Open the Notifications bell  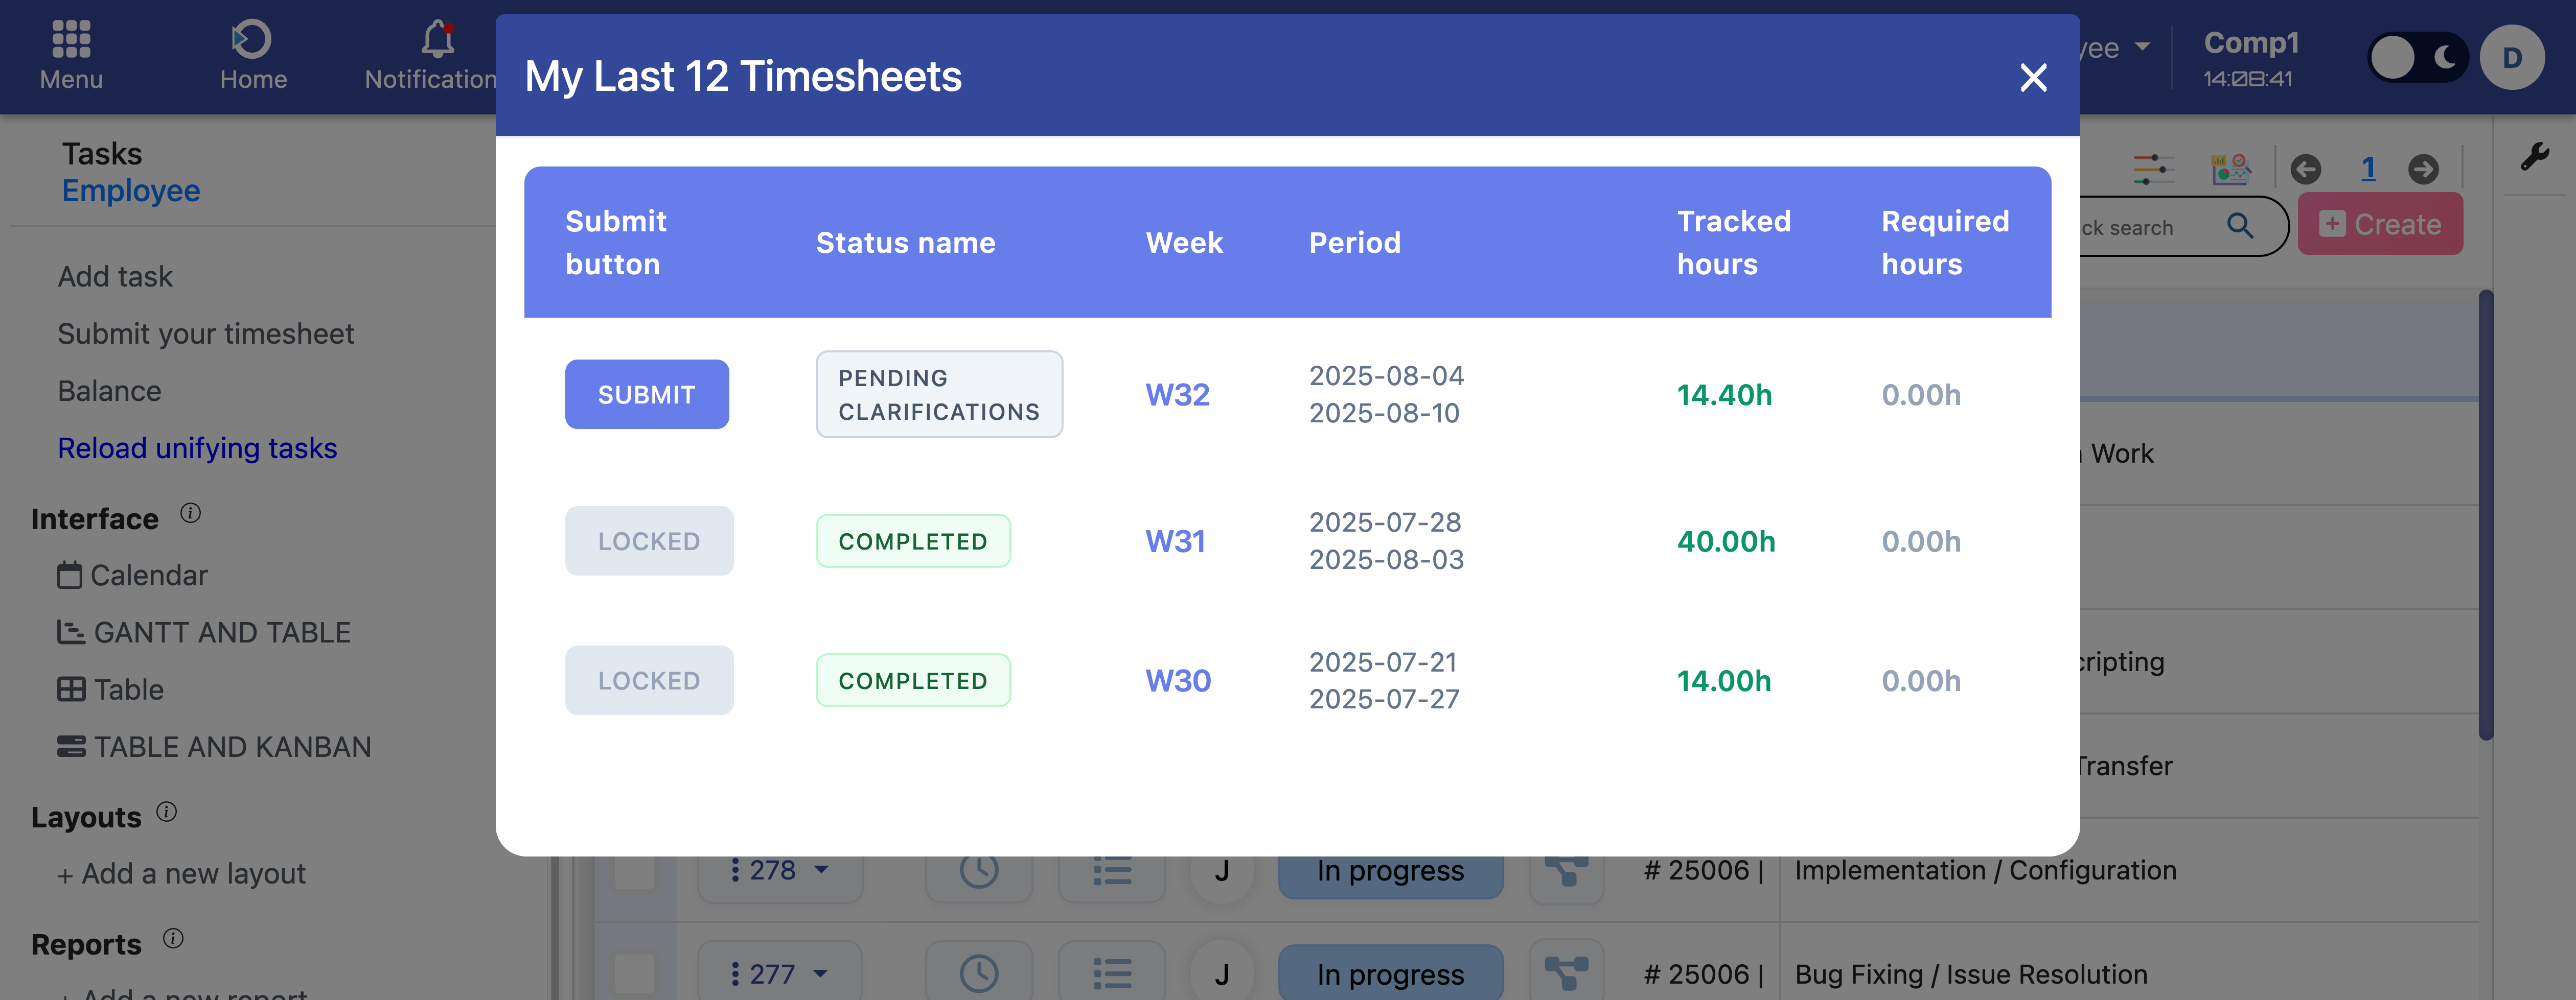click(x=438, y=39)
